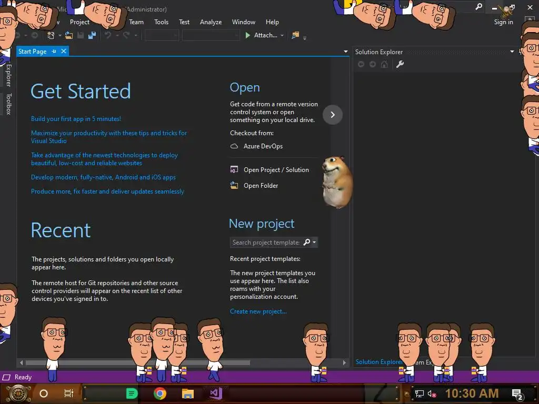Open 'Develop modern, fully-native' apps link
Screen dimensions: 539x404
103,177
